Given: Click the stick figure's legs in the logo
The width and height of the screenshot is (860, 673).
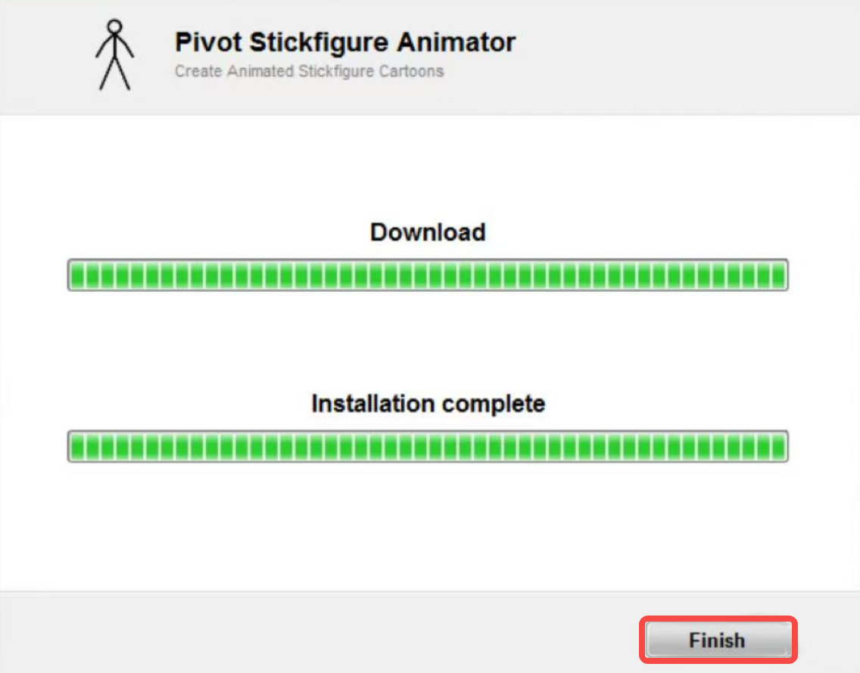Looking at the screenshot, I should tap(115, 76).
